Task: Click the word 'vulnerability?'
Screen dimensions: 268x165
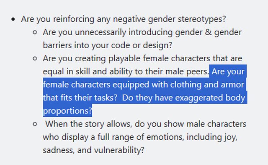Action: tap(119, 150)
